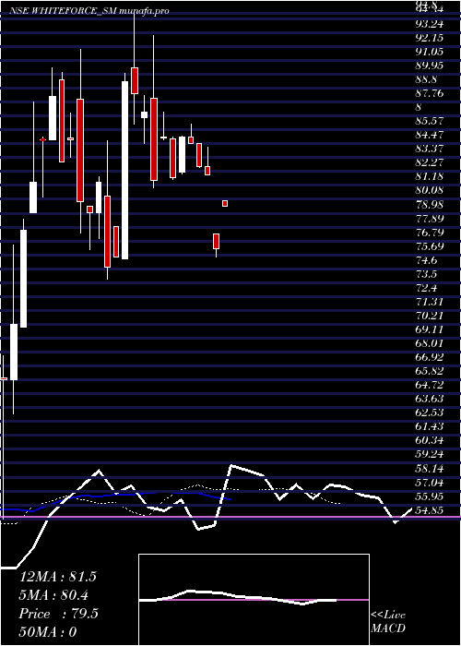Click price axis label 74.6

pos(426,260)
